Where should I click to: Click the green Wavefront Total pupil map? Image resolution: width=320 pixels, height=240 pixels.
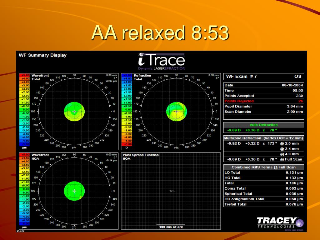click(74, 112)
